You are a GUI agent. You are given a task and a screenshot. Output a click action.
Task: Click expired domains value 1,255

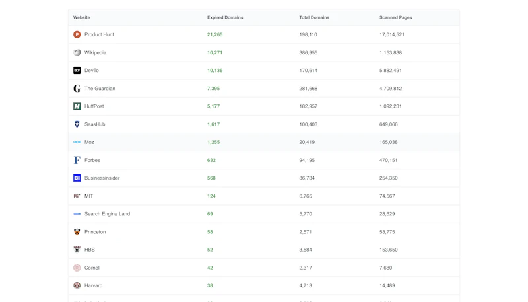pyautogui.click(x=213, y=142)
